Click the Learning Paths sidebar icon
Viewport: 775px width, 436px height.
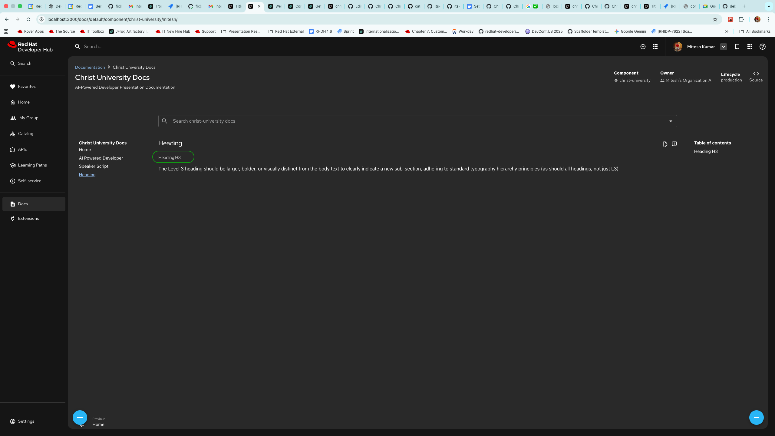click(13, 165)
